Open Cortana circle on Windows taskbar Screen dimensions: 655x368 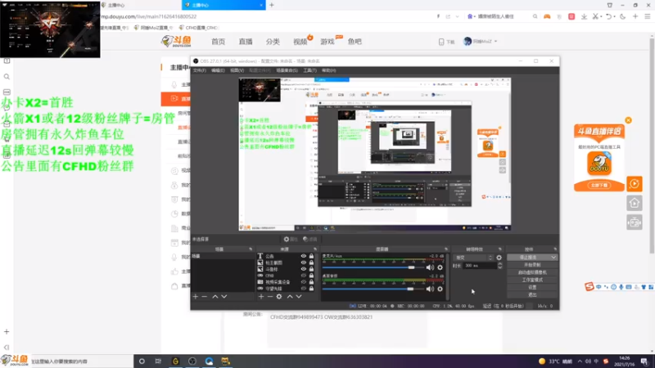tap(142, 361)
